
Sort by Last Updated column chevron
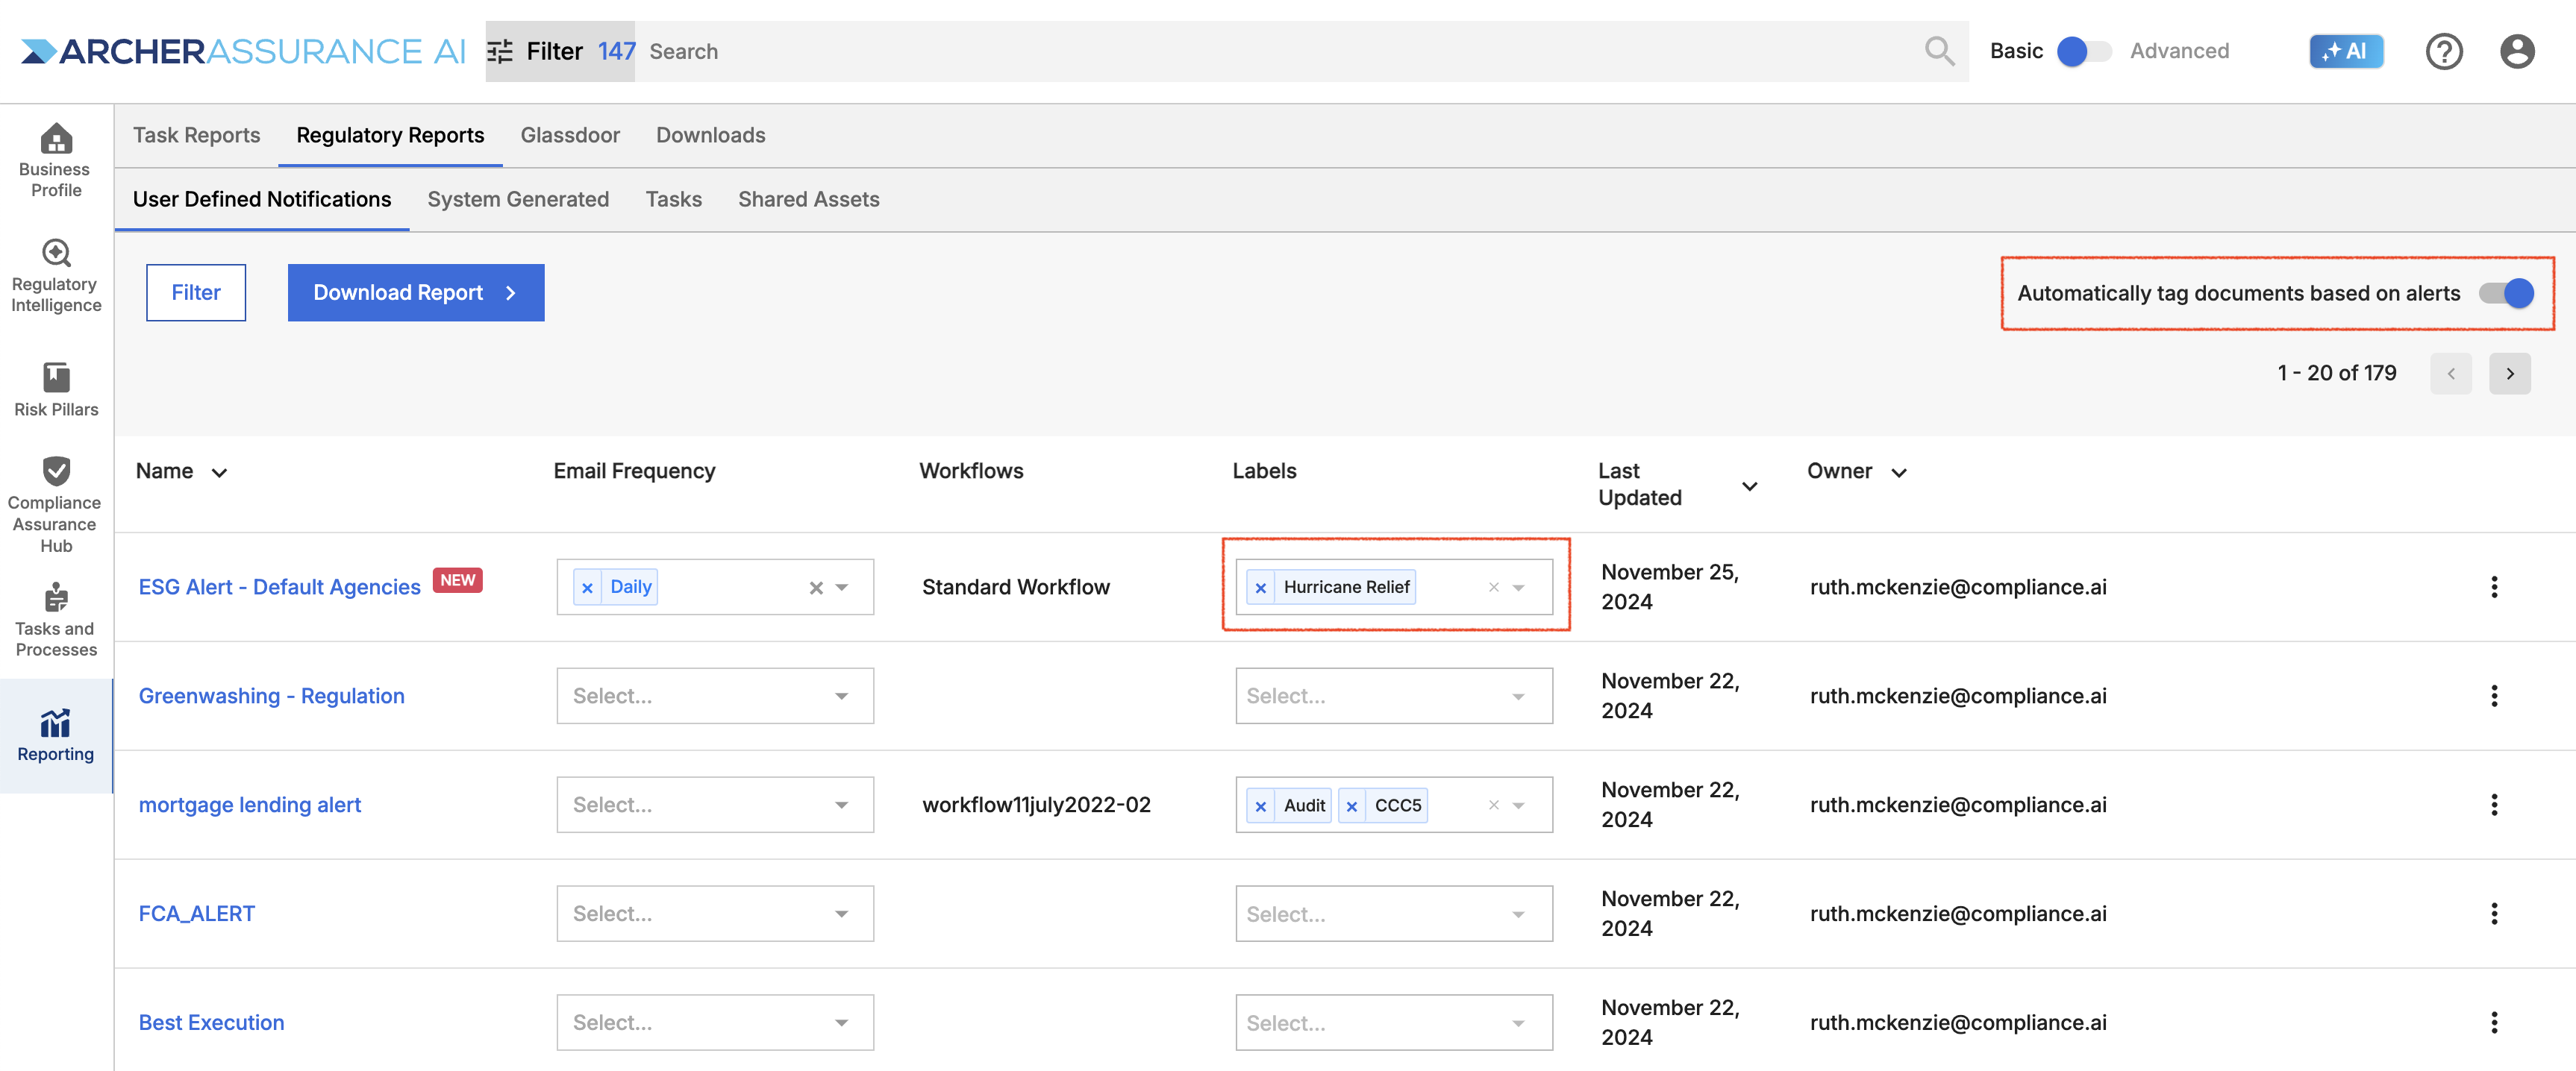point(1749,486)
